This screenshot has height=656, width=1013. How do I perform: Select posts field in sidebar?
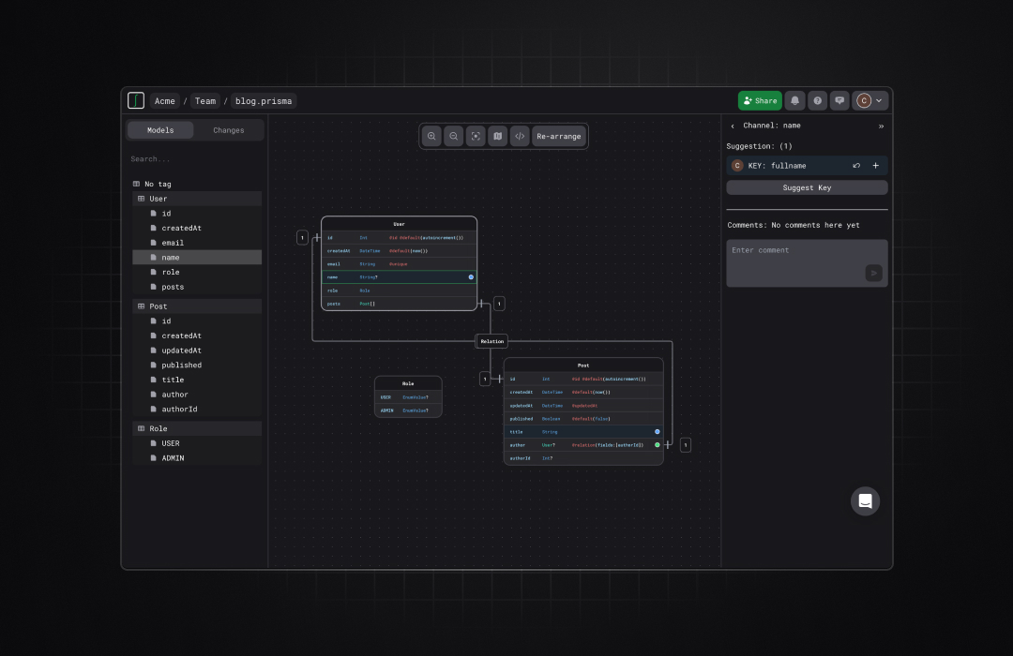(x=197, y=288)
